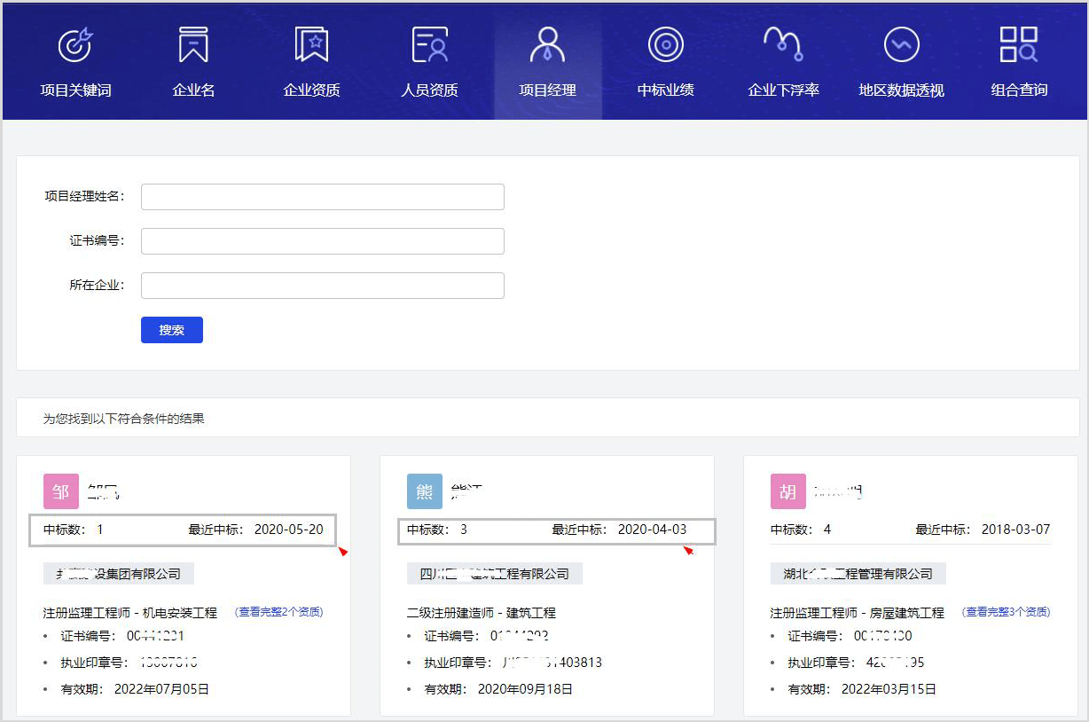1089x722 pixels.
Task: Click the 企业资质 star badge icon
Action: coord(311,44)
